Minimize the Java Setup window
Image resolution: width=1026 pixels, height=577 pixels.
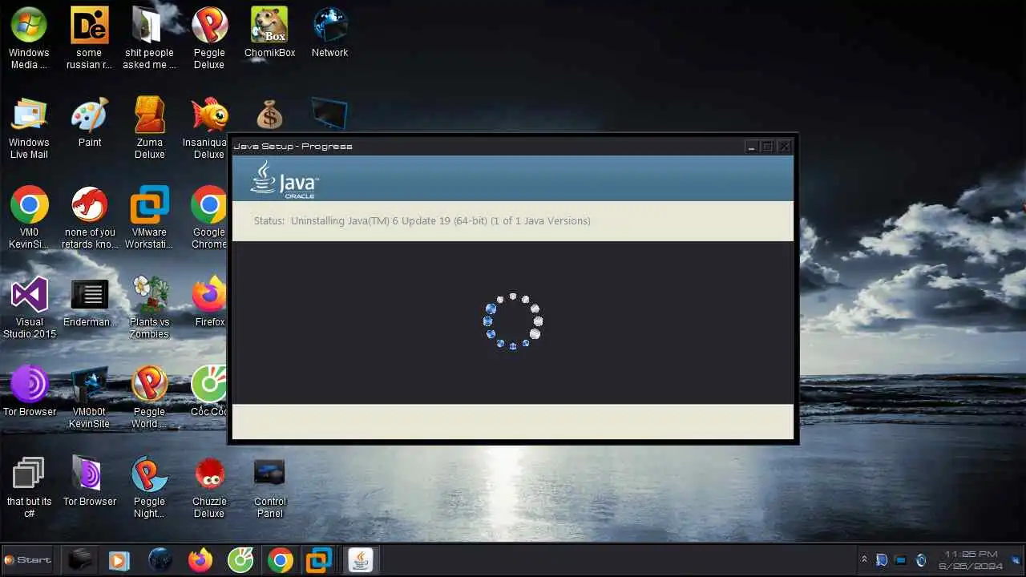coord(751,147)
